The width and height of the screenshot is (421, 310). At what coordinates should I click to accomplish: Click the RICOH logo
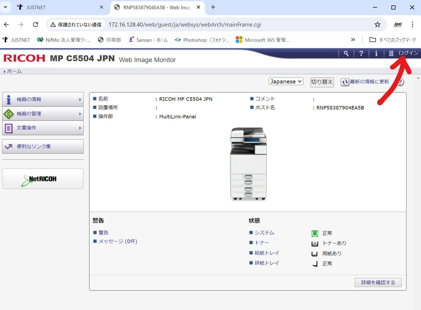pos(24,58)
